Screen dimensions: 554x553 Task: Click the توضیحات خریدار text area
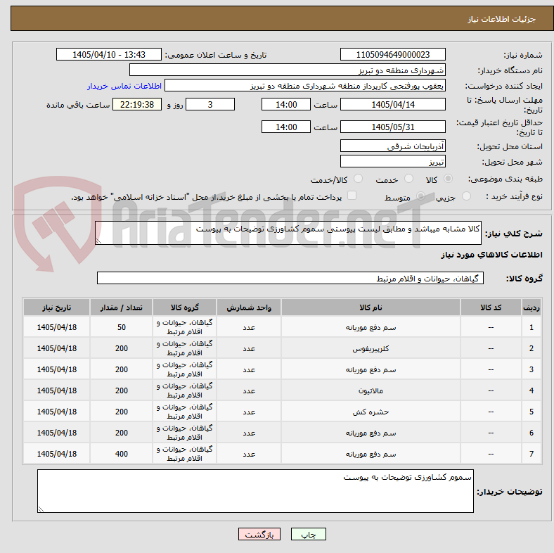coord(255,491)
